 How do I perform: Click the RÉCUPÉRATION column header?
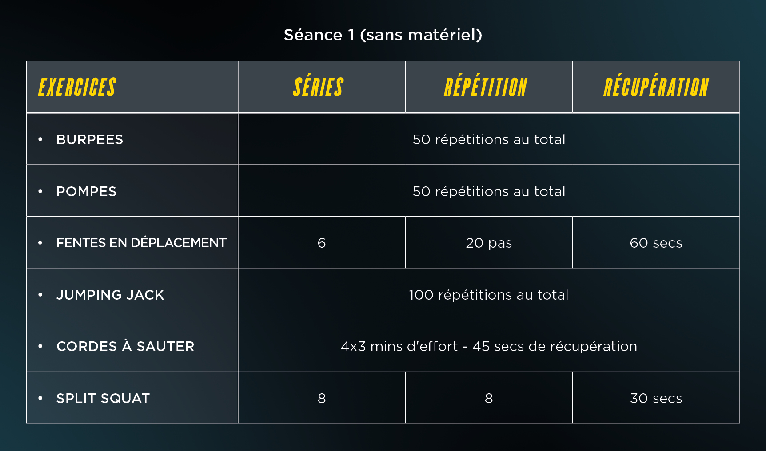(656, 87)
